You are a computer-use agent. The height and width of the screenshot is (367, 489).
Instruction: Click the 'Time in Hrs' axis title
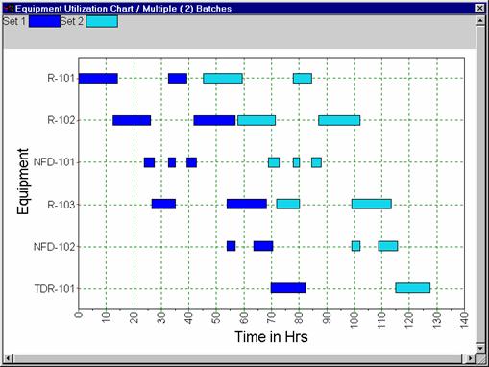[271, 337]
